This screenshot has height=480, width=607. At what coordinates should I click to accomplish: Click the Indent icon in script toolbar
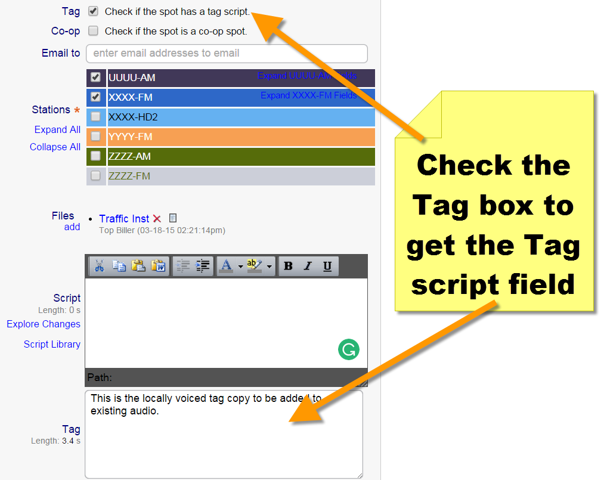(x=203, y=266)
